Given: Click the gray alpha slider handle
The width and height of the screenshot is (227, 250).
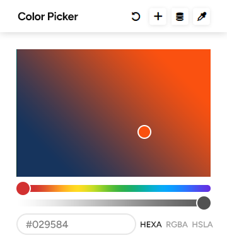Looking at the screenshot, I should pyautogui.click(x=204, y=203).
